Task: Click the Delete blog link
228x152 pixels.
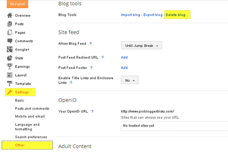Action: pos(175,15)
